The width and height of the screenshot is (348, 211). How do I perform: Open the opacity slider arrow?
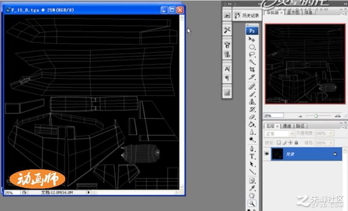[331, 133]
